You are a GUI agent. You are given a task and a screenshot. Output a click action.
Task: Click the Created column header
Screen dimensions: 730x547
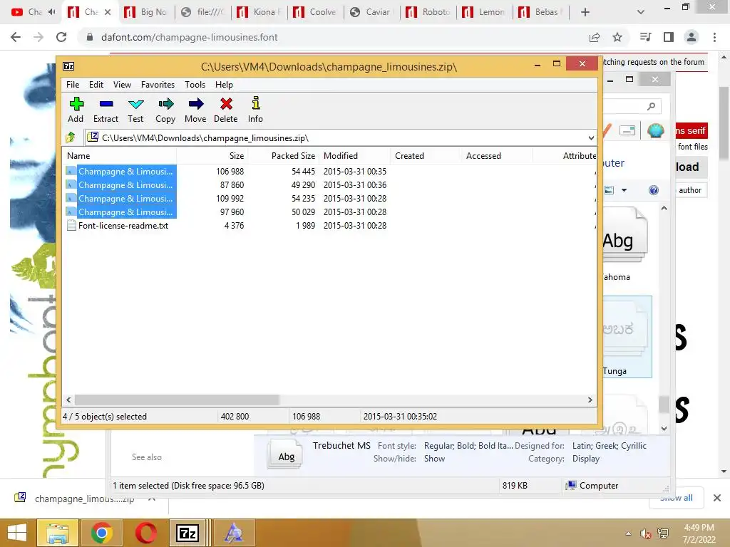click(426, 156)
